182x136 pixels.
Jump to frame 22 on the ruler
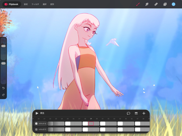pyautogui.click(x=50, y=119)
